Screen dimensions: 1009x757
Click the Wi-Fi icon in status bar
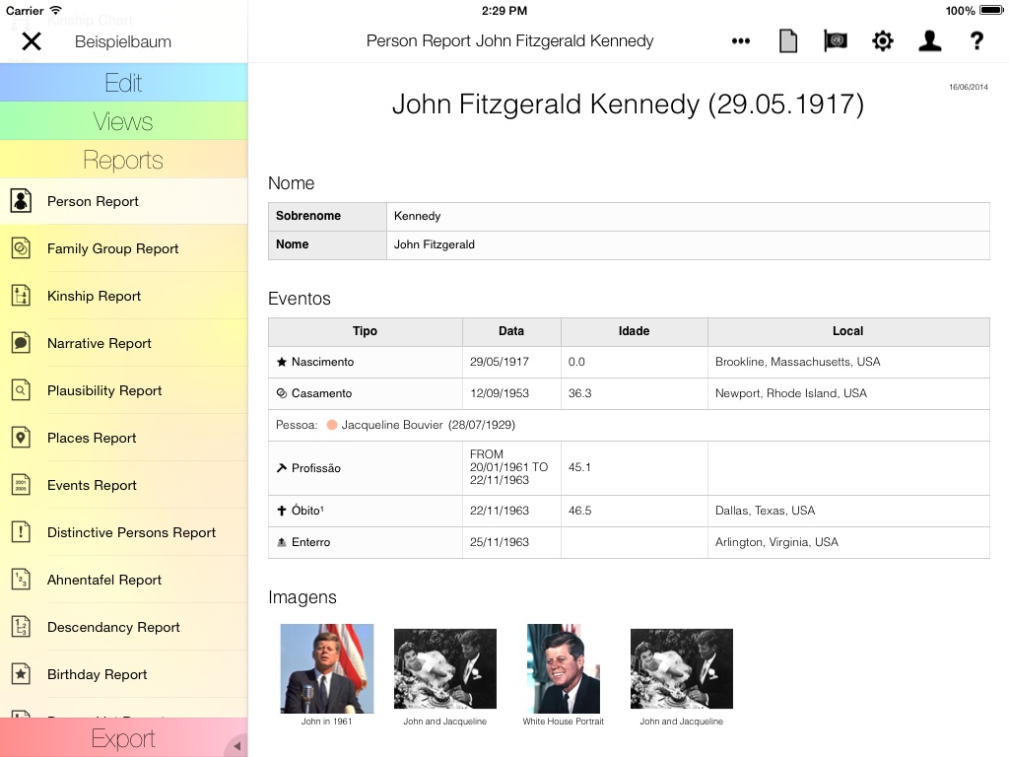pyautogui.click(x=56, y=10)
